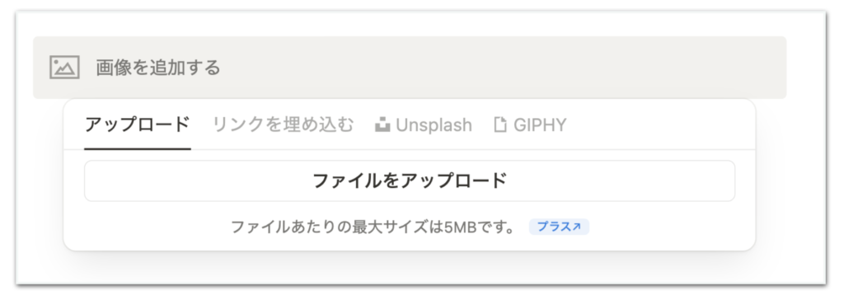
Task: Search GIFs via the GIPHY tab
Action: pyautogui.click(x=530, y=125)
